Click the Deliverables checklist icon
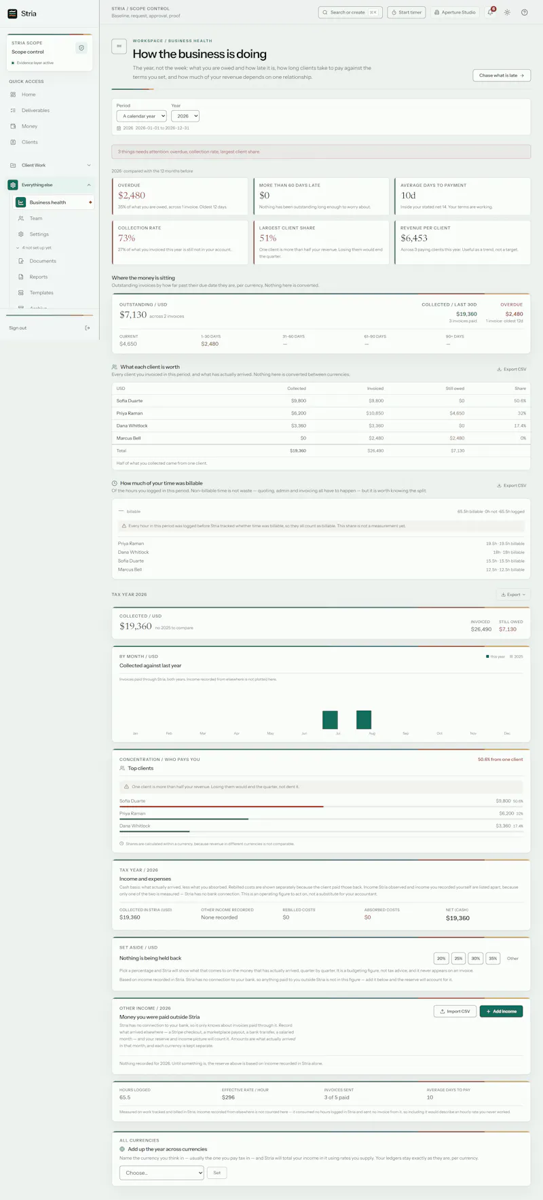 [13, 110]
